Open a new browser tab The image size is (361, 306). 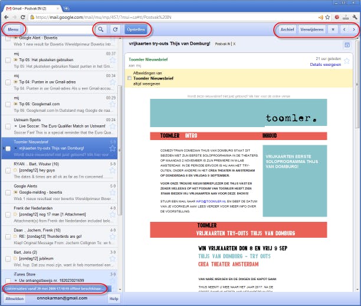66,8
